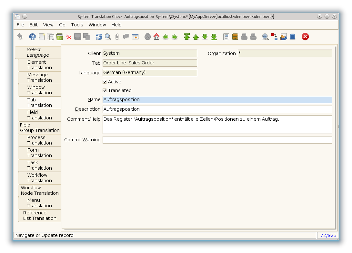This screenshot has height=253, width=352.
Task: Open the Go menu
Action: [x=62, y=25]
